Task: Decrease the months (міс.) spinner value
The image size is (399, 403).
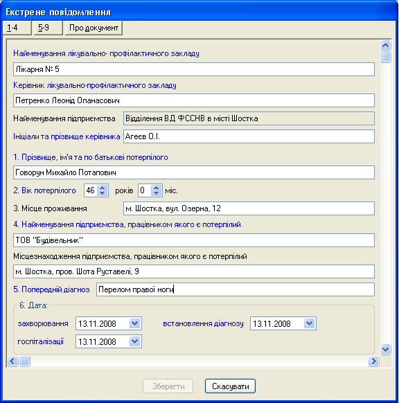Action: pyautogui.click(x=157, y=193)
